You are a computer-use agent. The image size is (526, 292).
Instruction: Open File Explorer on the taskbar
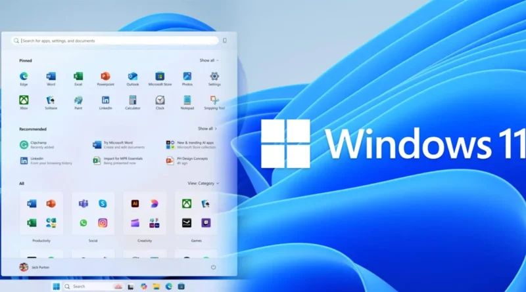tap(156, 286)
